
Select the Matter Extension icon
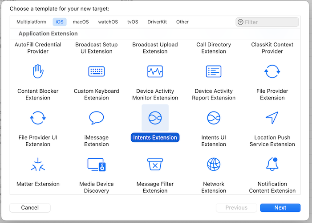(x=38, y=165)
